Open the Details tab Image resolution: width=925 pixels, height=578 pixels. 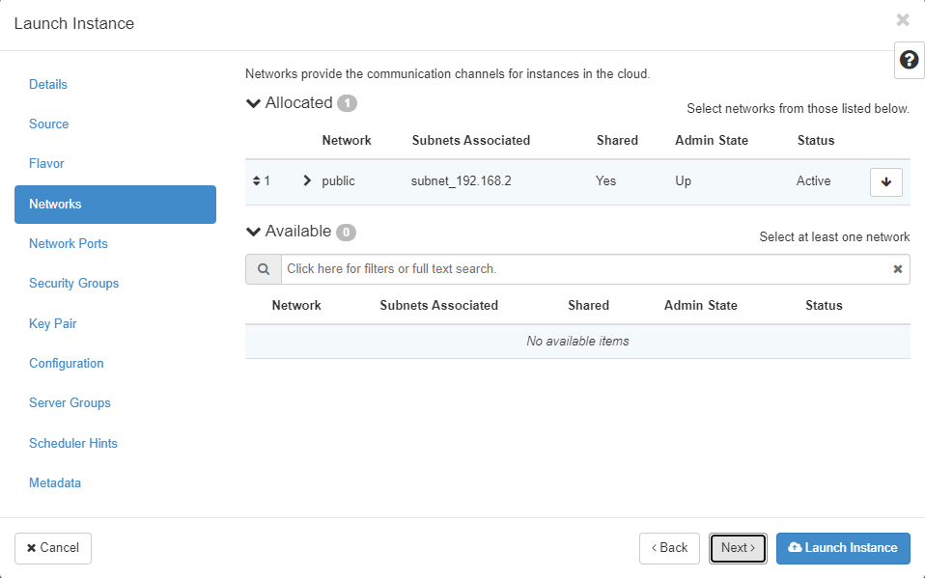point(48,85)
